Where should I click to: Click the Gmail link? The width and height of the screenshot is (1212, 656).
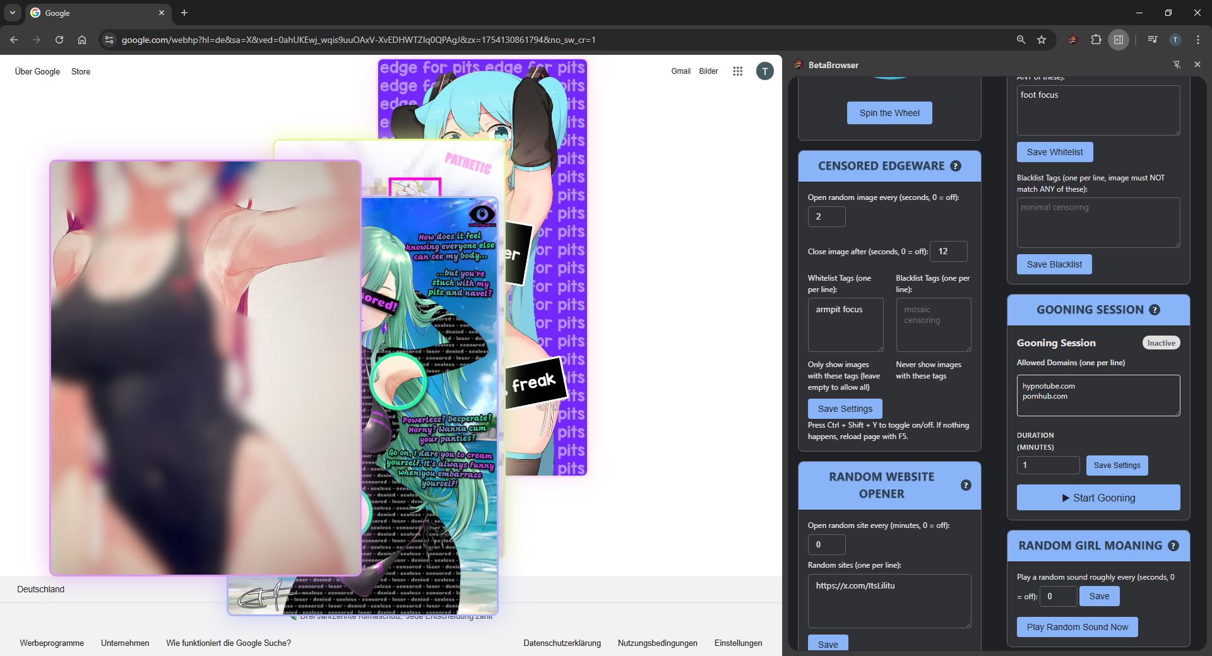(x=680, y=71)
